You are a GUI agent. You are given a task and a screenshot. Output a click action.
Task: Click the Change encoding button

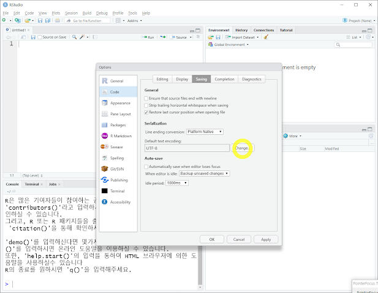(242, 148)
